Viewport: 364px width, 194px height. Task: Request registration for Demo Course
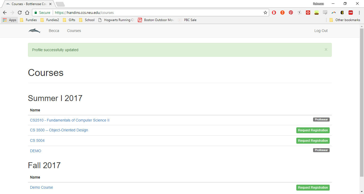coord(313,188)
